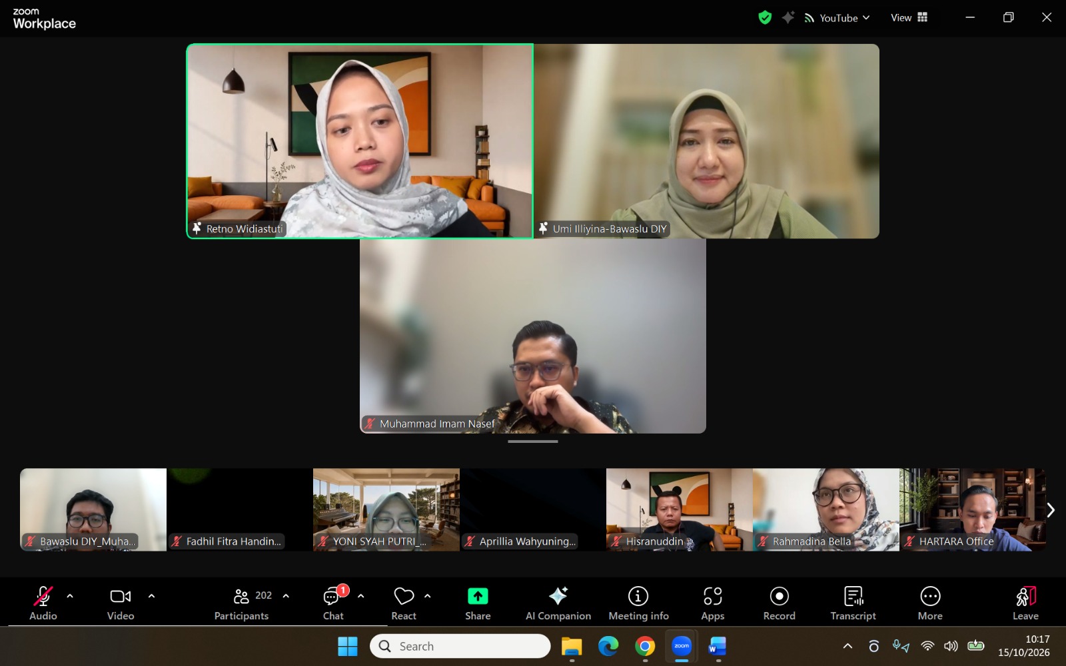Open the Participants panel
This screenshot has width=1066, height=666.
(x=242, y=603)
